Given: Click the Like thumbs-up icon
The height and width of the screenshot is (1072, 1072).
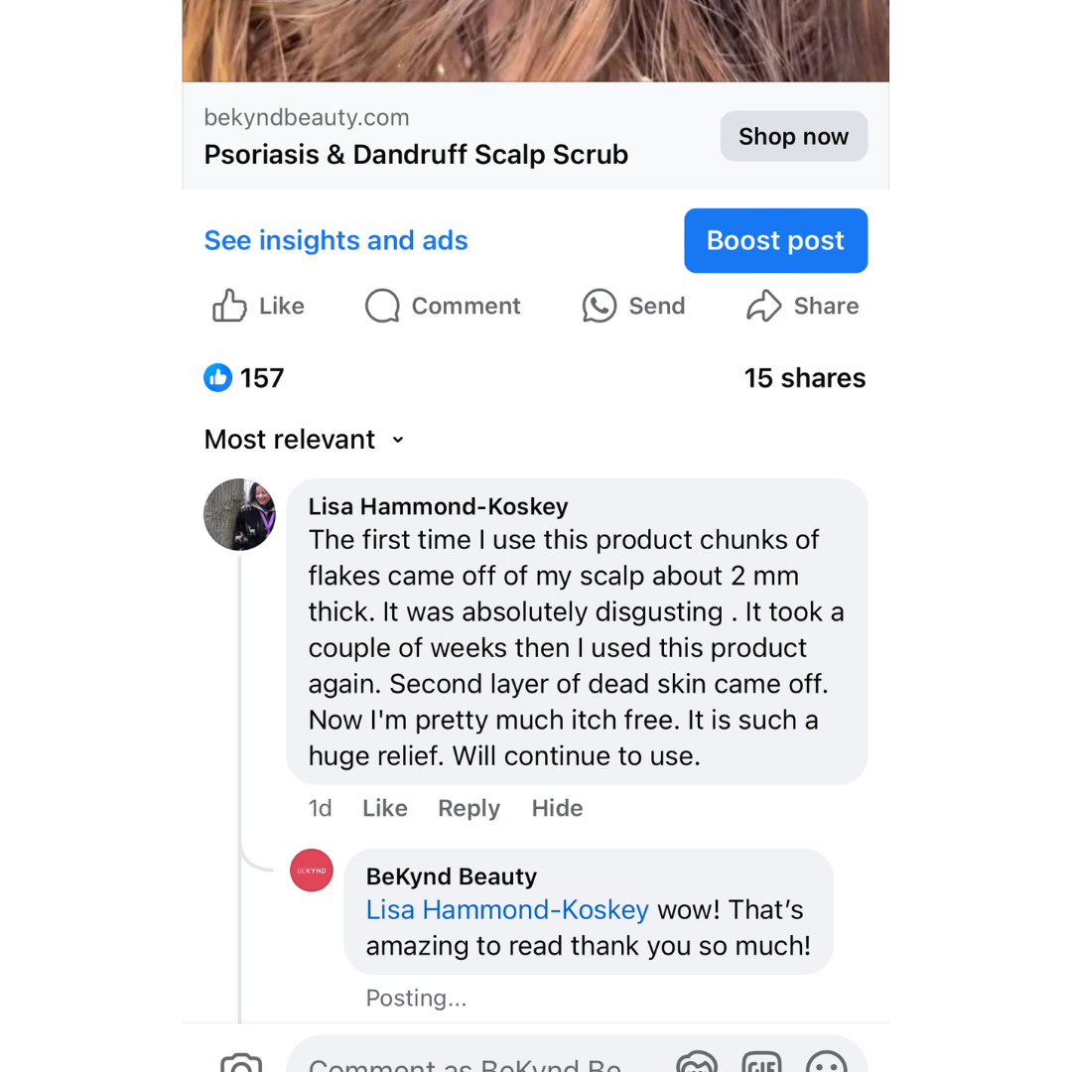Looking at the screenshot, I should pyautogui.click(x=229, y=306).
